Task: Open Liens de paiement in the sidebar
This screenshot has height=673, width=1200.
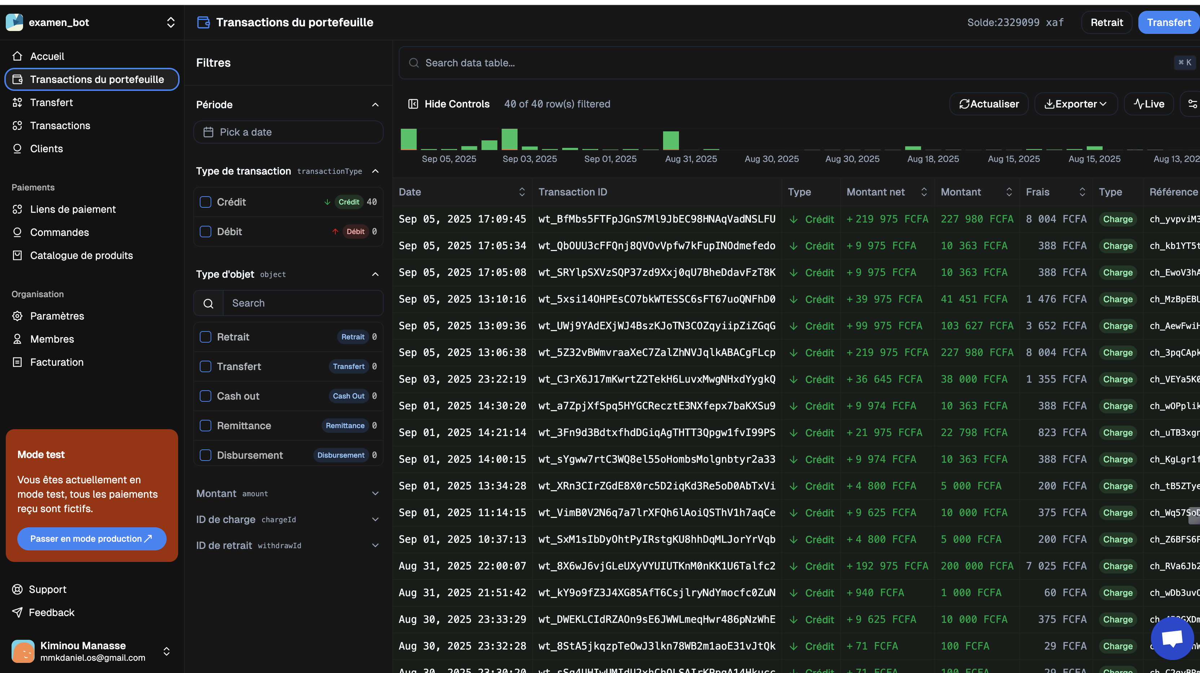Action: coord(73,209)
